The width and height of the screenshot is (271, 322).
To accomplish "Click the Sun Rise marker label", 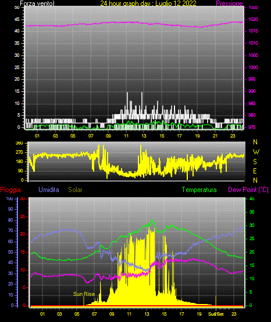I will point(84,294).
